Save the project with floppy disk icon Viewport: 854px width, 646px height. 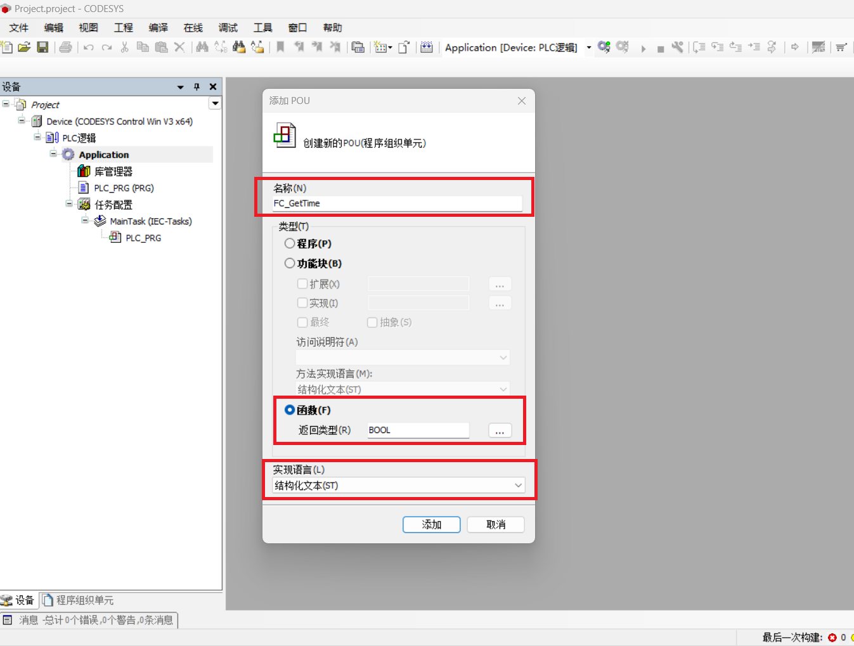pyautogui.click(x=42, y=47)
